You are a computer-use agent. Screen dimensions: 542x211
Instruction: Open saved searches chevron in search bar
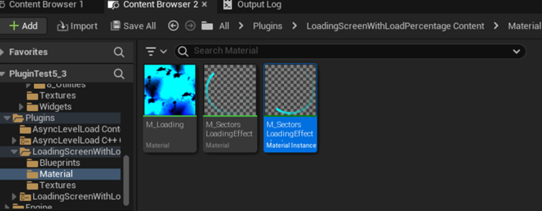(x=516, y=52)
